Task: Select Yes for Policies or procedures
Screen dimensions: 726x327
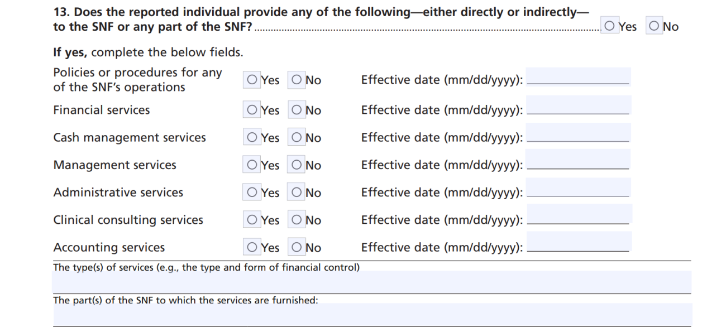Action: (x=252, y=79)
